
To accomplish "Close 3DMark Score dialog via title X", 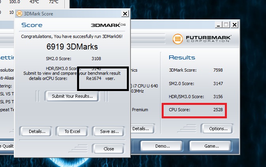I will (x=125, y=13).
